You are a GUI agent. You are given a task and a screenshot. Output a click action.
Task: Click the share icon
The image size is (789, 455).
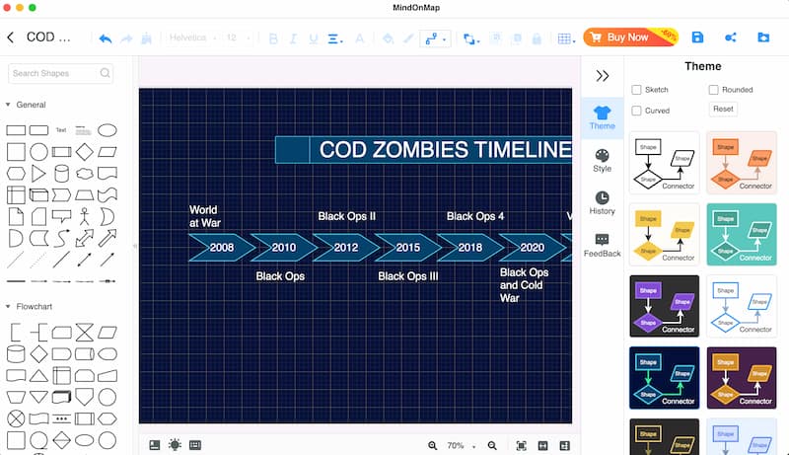point(731,38)
